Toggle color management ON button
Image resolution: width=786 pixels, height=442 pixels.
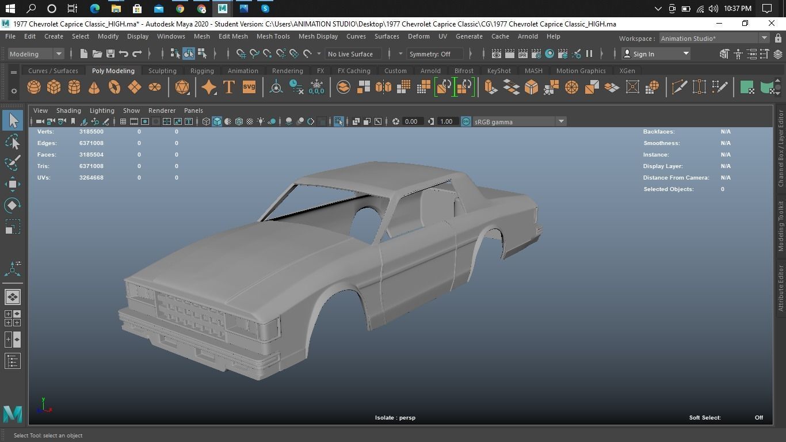click(x=466, y=121)
